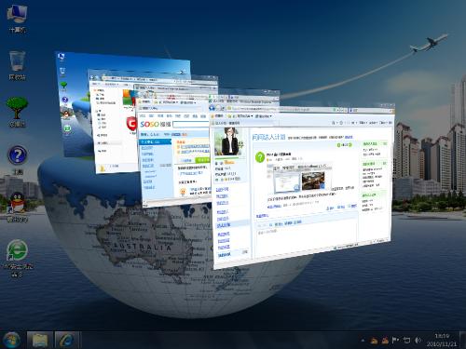Click the SOSO search input box

pos(191,125)
